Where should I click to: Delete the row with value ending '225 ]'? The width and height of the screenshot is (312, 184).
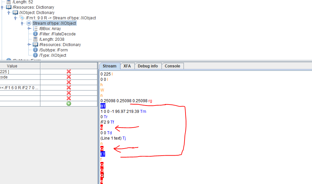pos(69,71)
